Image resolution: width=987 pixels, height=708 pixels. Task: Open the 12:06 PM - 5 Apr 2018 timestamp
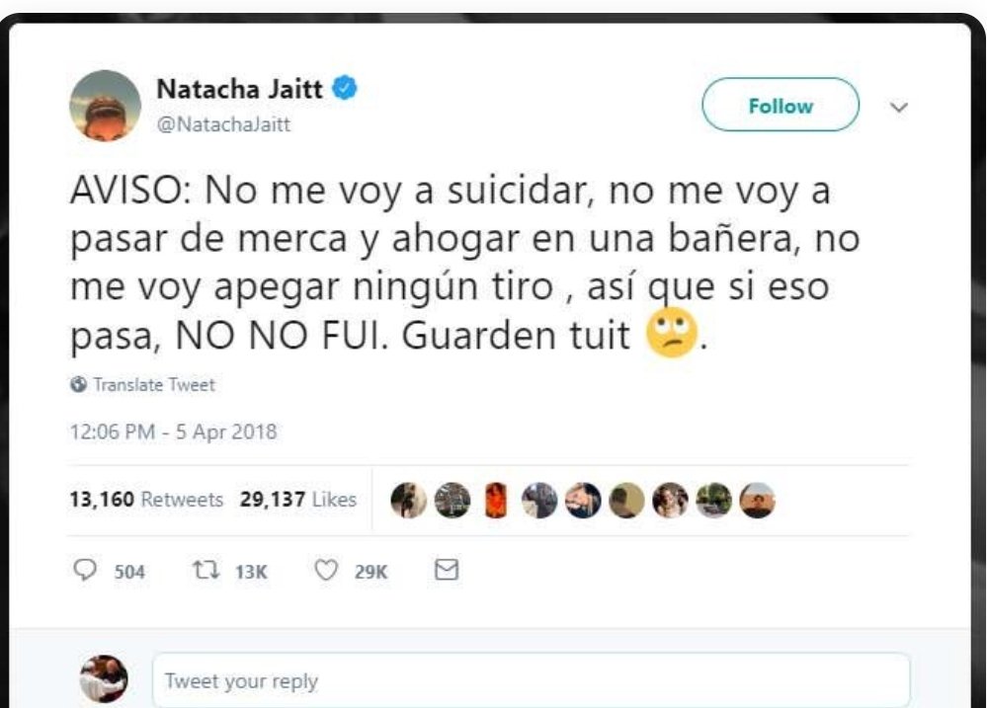(x=173, y=432)
